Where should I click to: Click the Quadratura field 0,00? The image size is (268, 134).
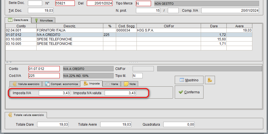pyautogui.click(x=179, y=125)
